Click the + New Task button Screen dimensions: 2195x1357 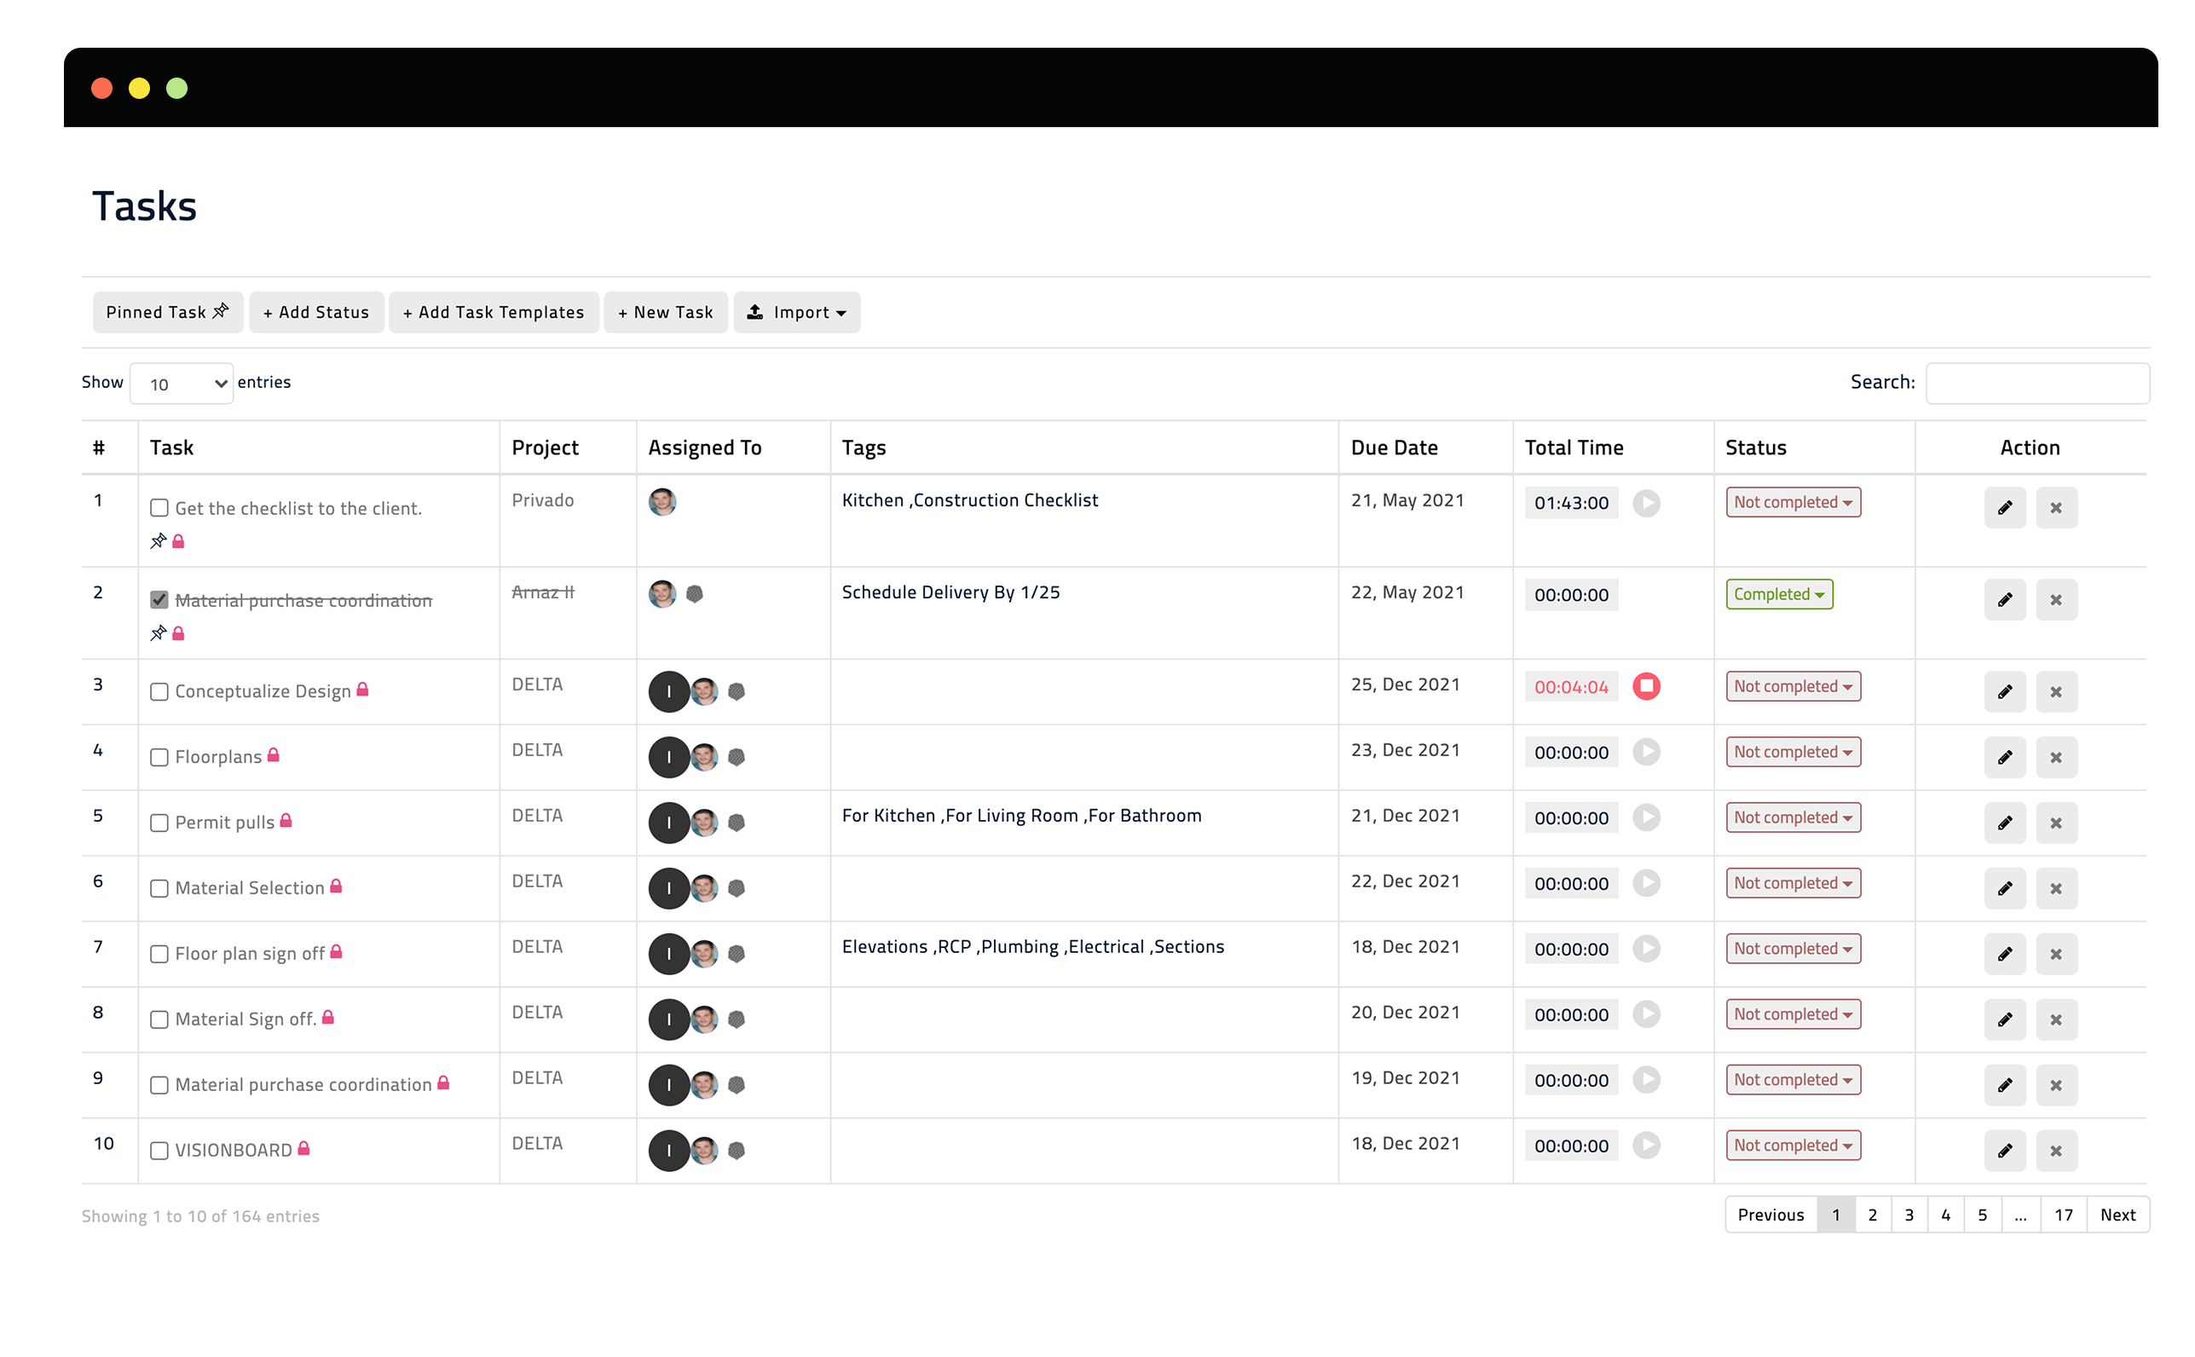666,312
